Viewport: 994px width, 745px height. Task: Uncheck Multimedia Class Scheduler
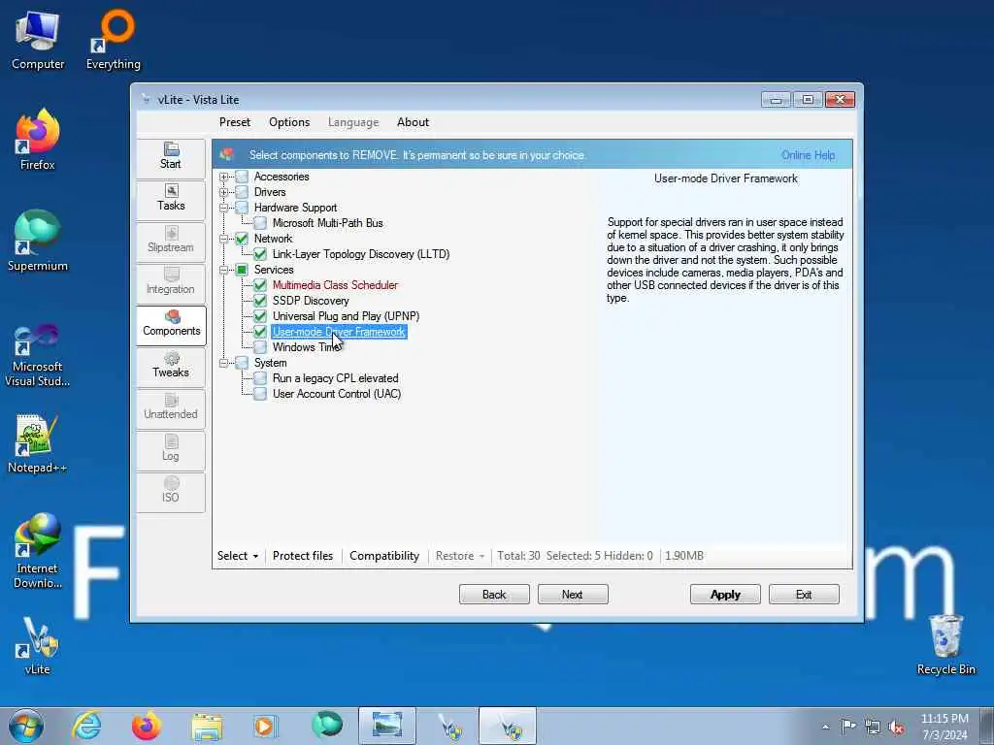(260, 285)
